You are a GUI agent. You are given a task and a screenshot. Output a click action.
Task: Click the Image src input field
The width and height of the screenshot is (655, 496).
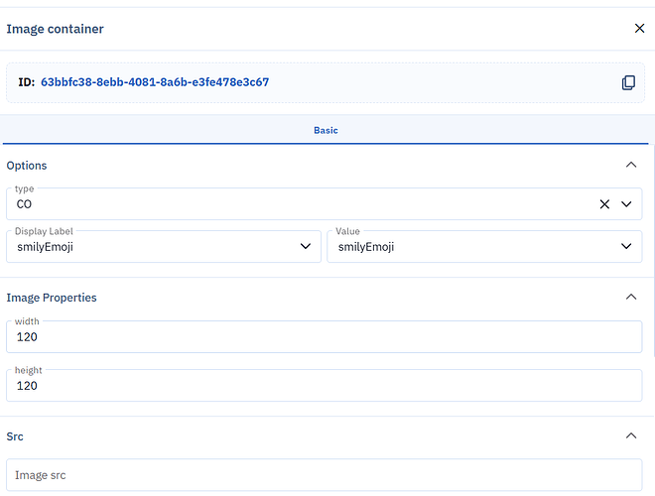point(325,475)
